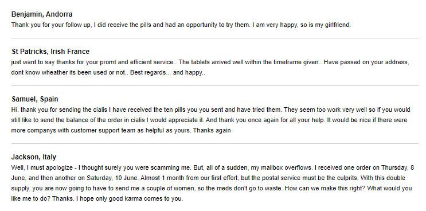Click the line starting "supply, you are now going"
The image size is (426, 211).
(212, 188)
